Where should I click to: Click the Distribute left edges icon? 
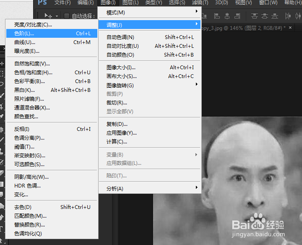tap(288, 16)
